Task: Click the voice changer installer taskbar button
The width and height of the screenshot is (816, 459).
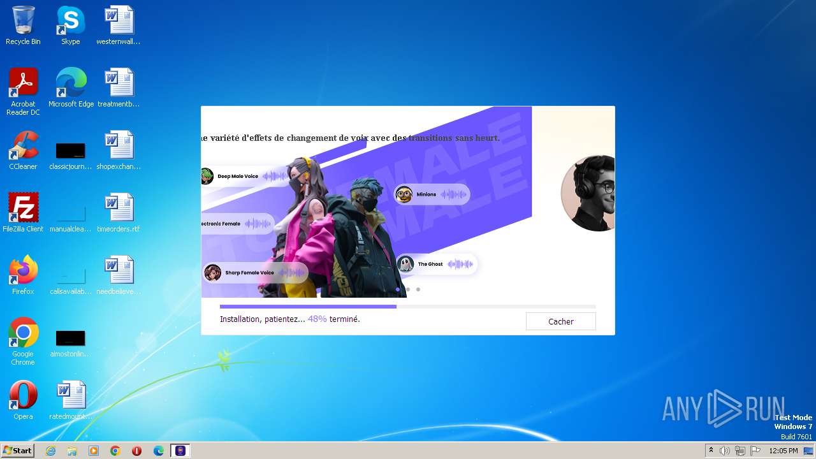Action: pyautogui.click(x=180, y=451)
